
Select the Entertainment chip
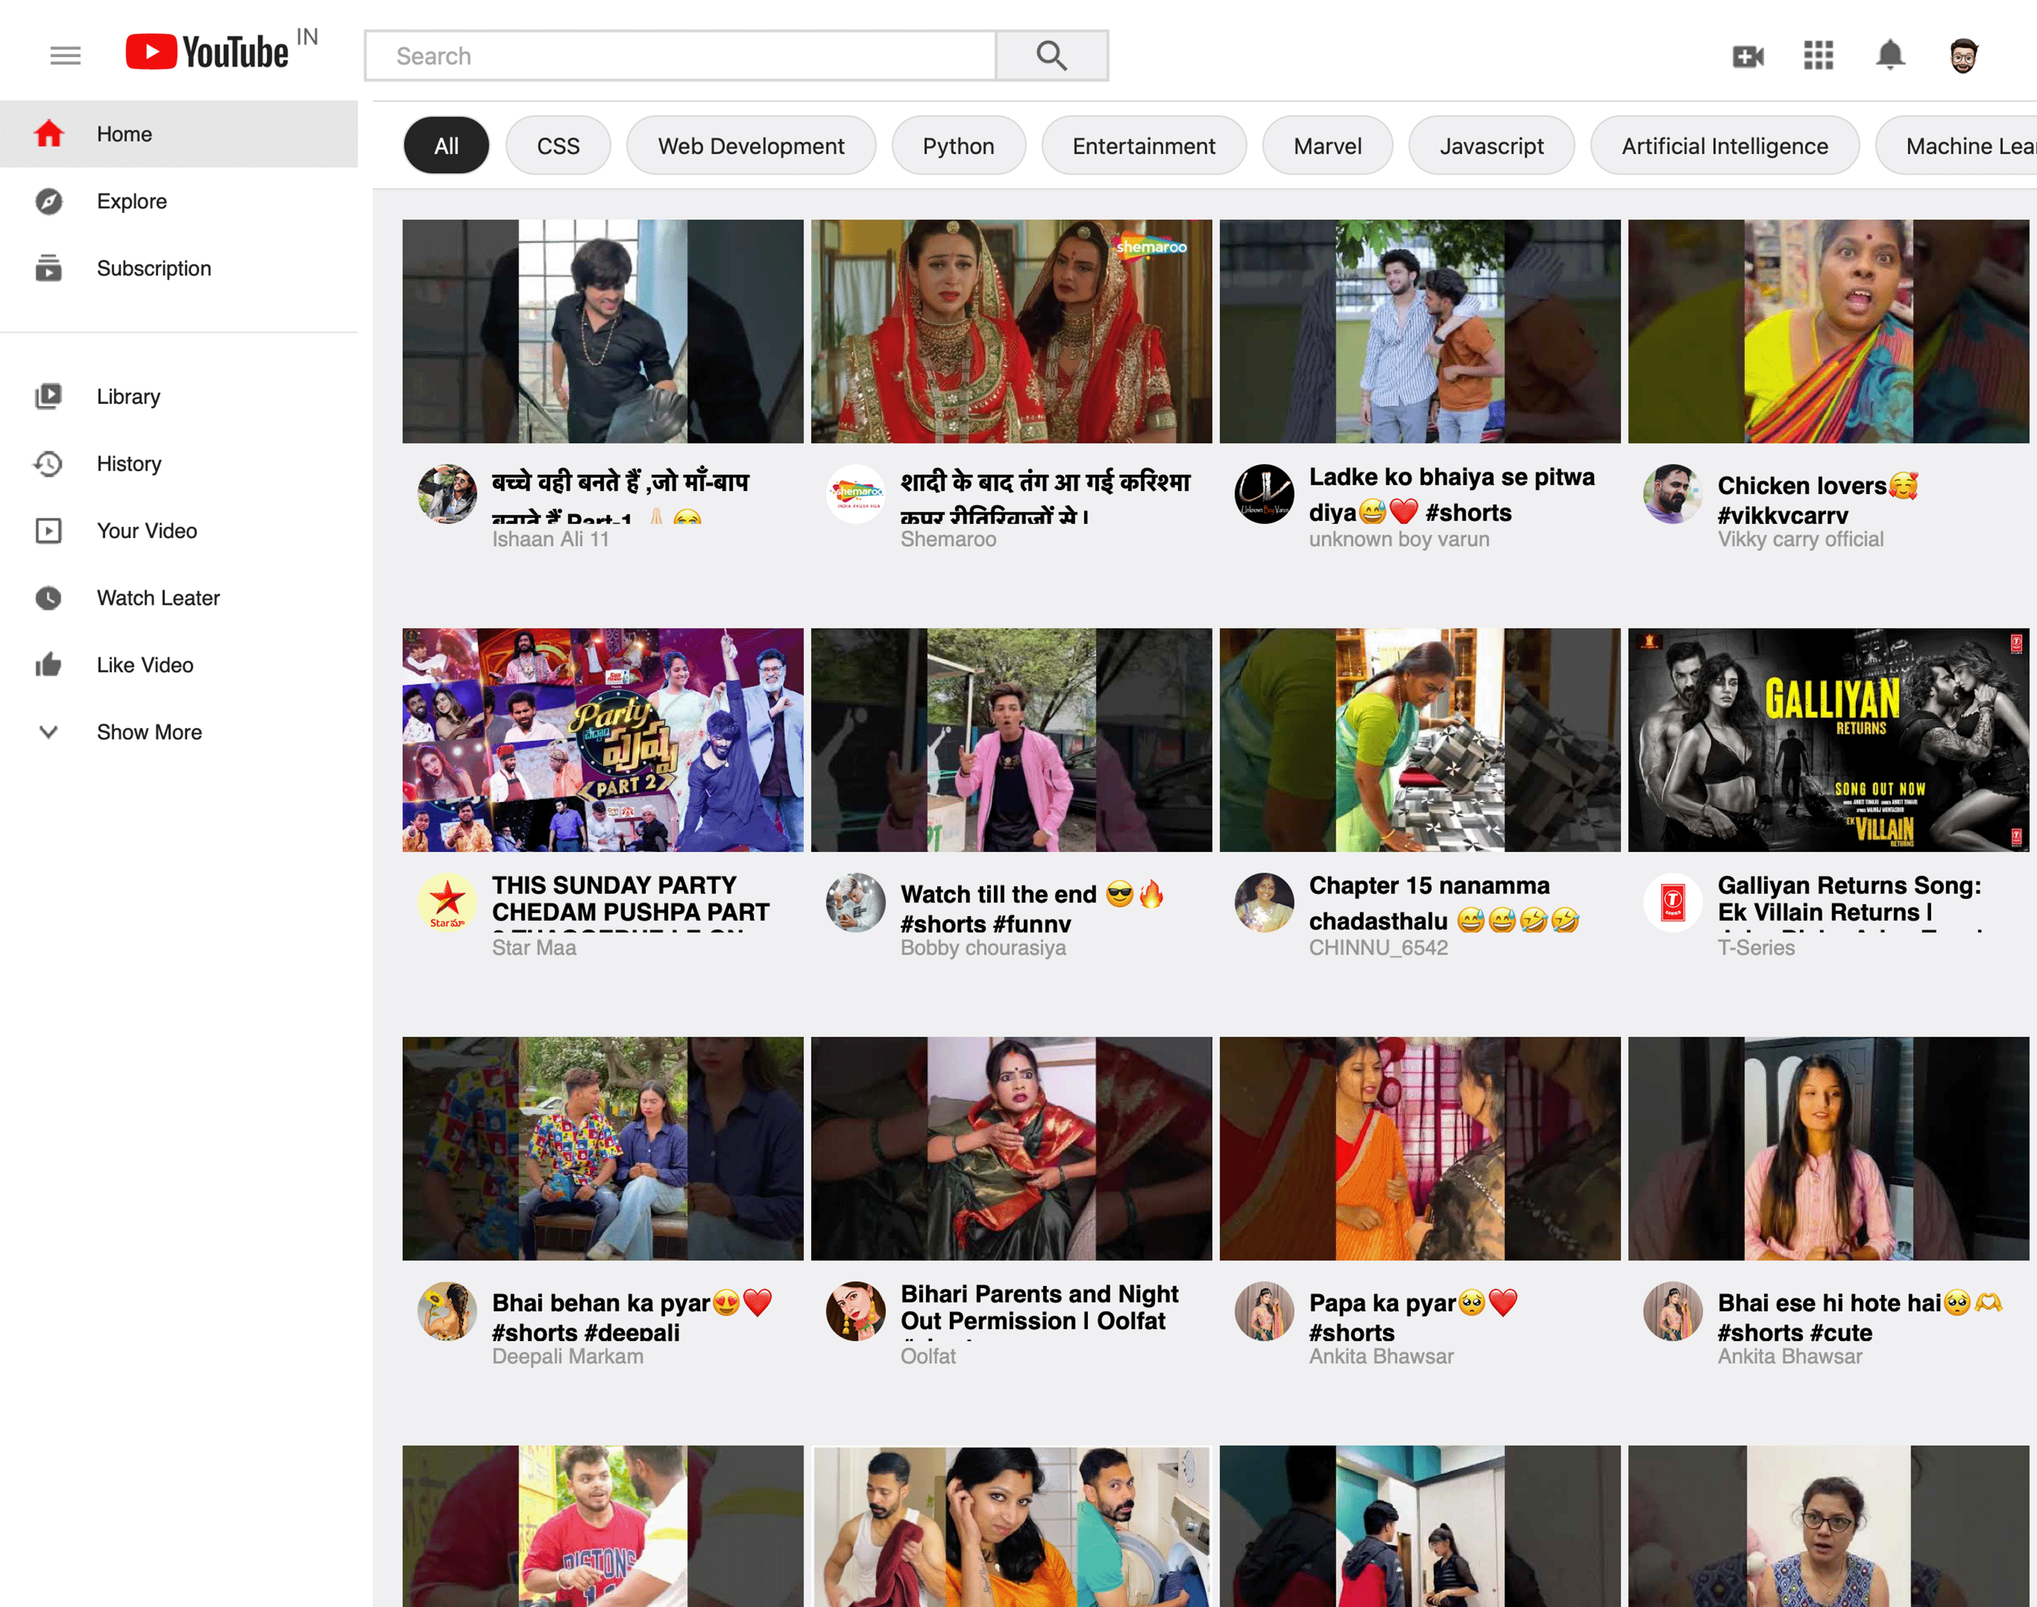point(1143,146)
